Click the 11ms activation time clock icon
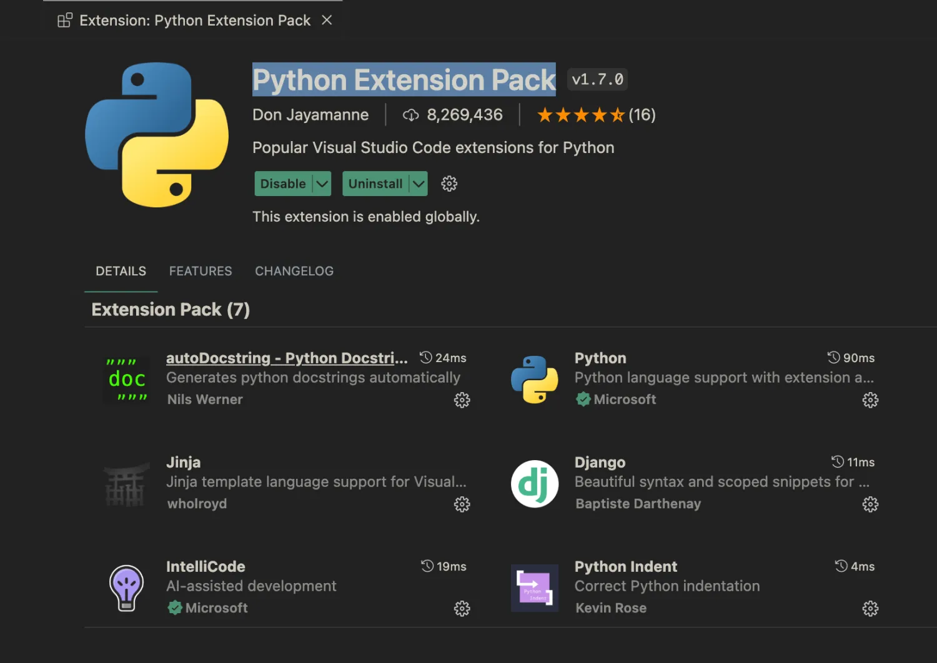This screenshot has height=663, width=937. (838, 462)
